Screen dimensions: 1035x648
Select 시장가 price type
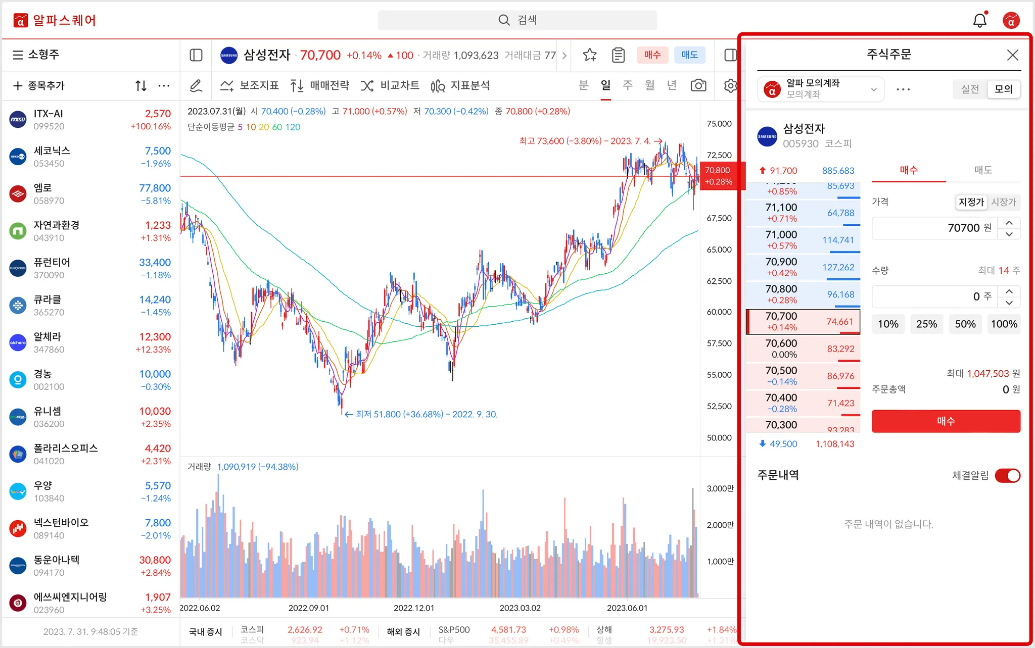(x=1003, y=202)
